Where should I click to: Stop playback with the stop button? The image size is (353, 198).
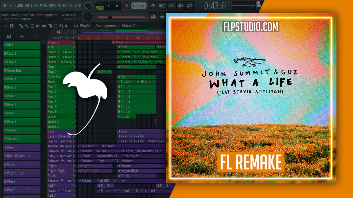point(117,5)
